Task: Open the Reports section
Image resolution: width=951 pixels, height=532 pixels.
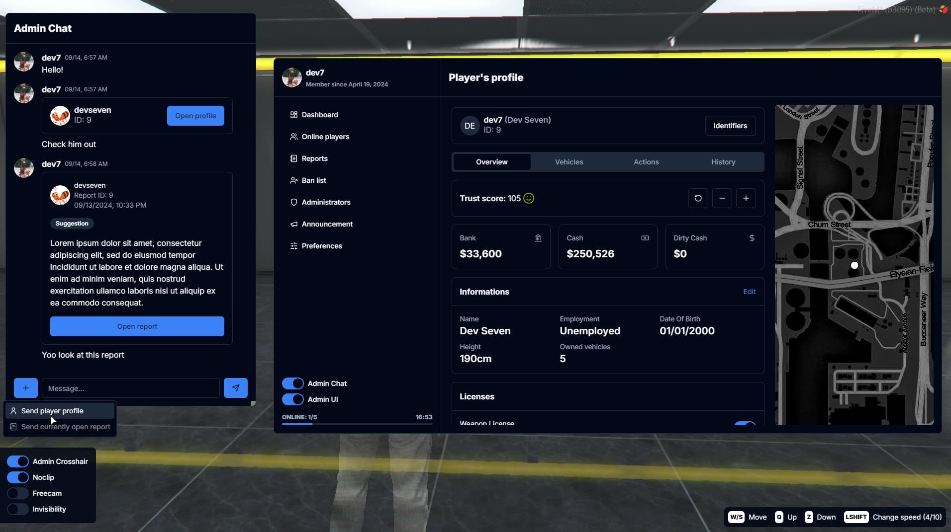Action: click(x=314, y=158)
